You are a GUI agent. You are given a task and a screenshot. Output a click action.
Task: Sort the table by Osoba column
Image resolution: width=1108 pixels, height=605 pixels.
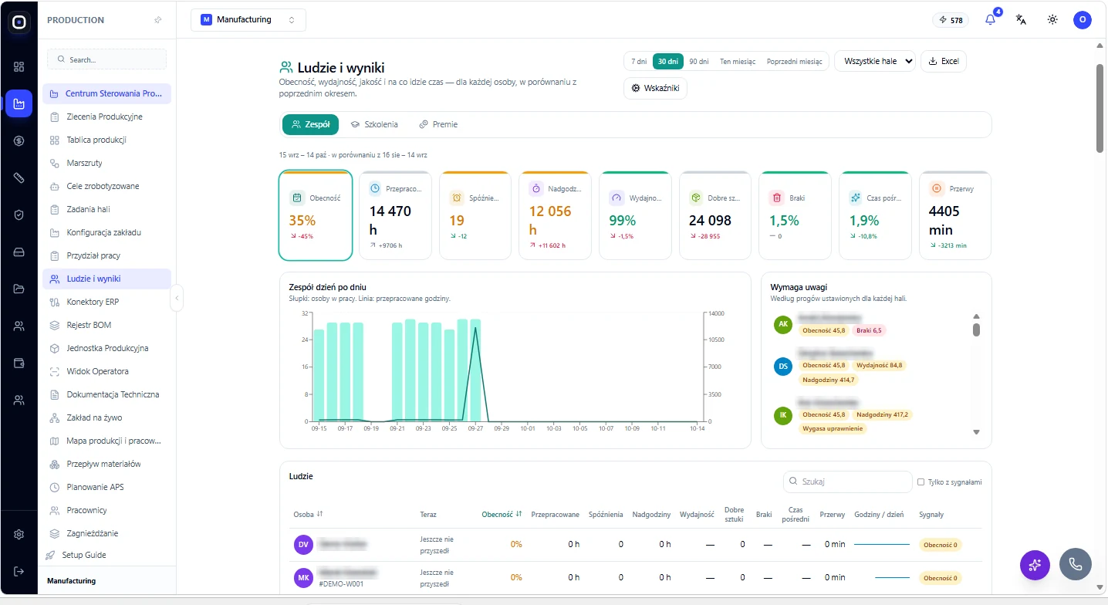309,514
